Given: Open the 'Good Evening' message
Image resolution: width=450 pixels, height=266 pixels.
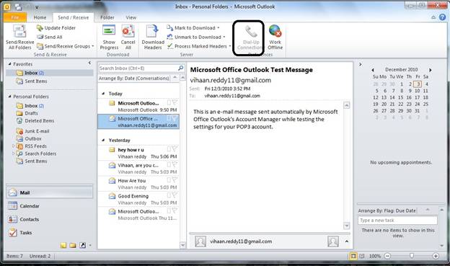Looking at the screenshot, I should click(x=138, y=199).
